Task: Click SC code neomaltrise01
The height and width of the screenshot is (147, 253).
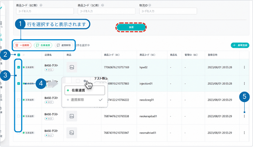Action: (148, 133)
